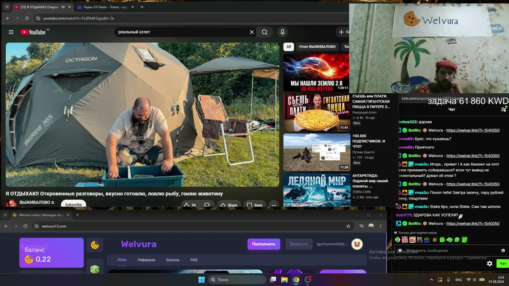This screenshot has height=286, width=509.
Task: Click the YouTube search magnifier button
Action: [x=264, y=32]
